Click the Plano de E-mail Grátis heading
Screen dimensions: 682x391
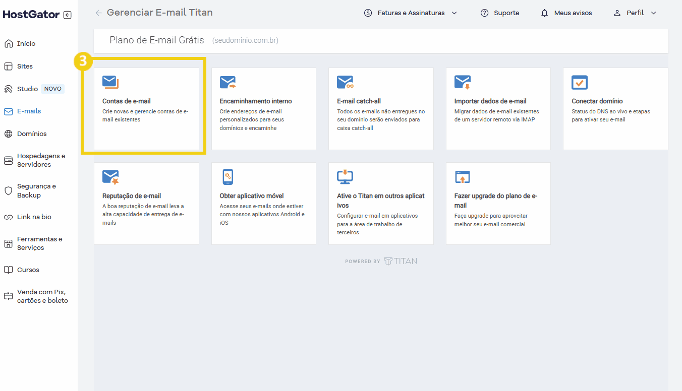(x=157, y=40)
